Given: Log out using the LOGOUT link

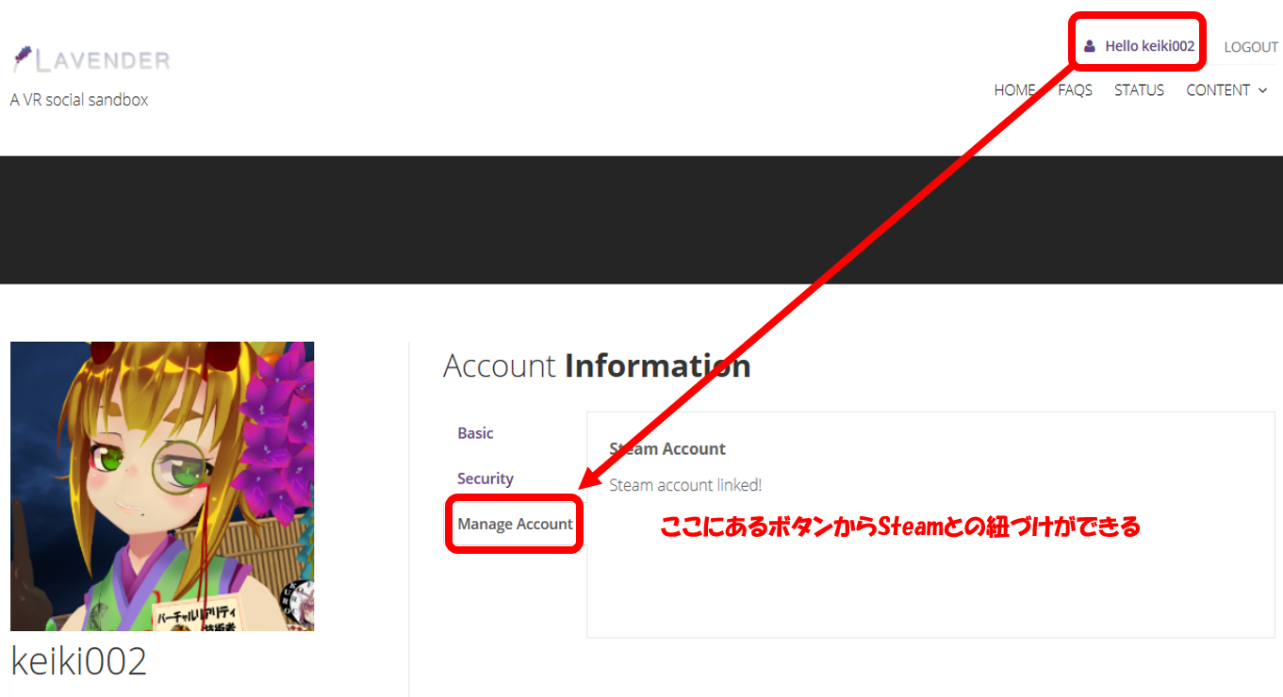Looking at the screenshot, I should coord(1250,47).
